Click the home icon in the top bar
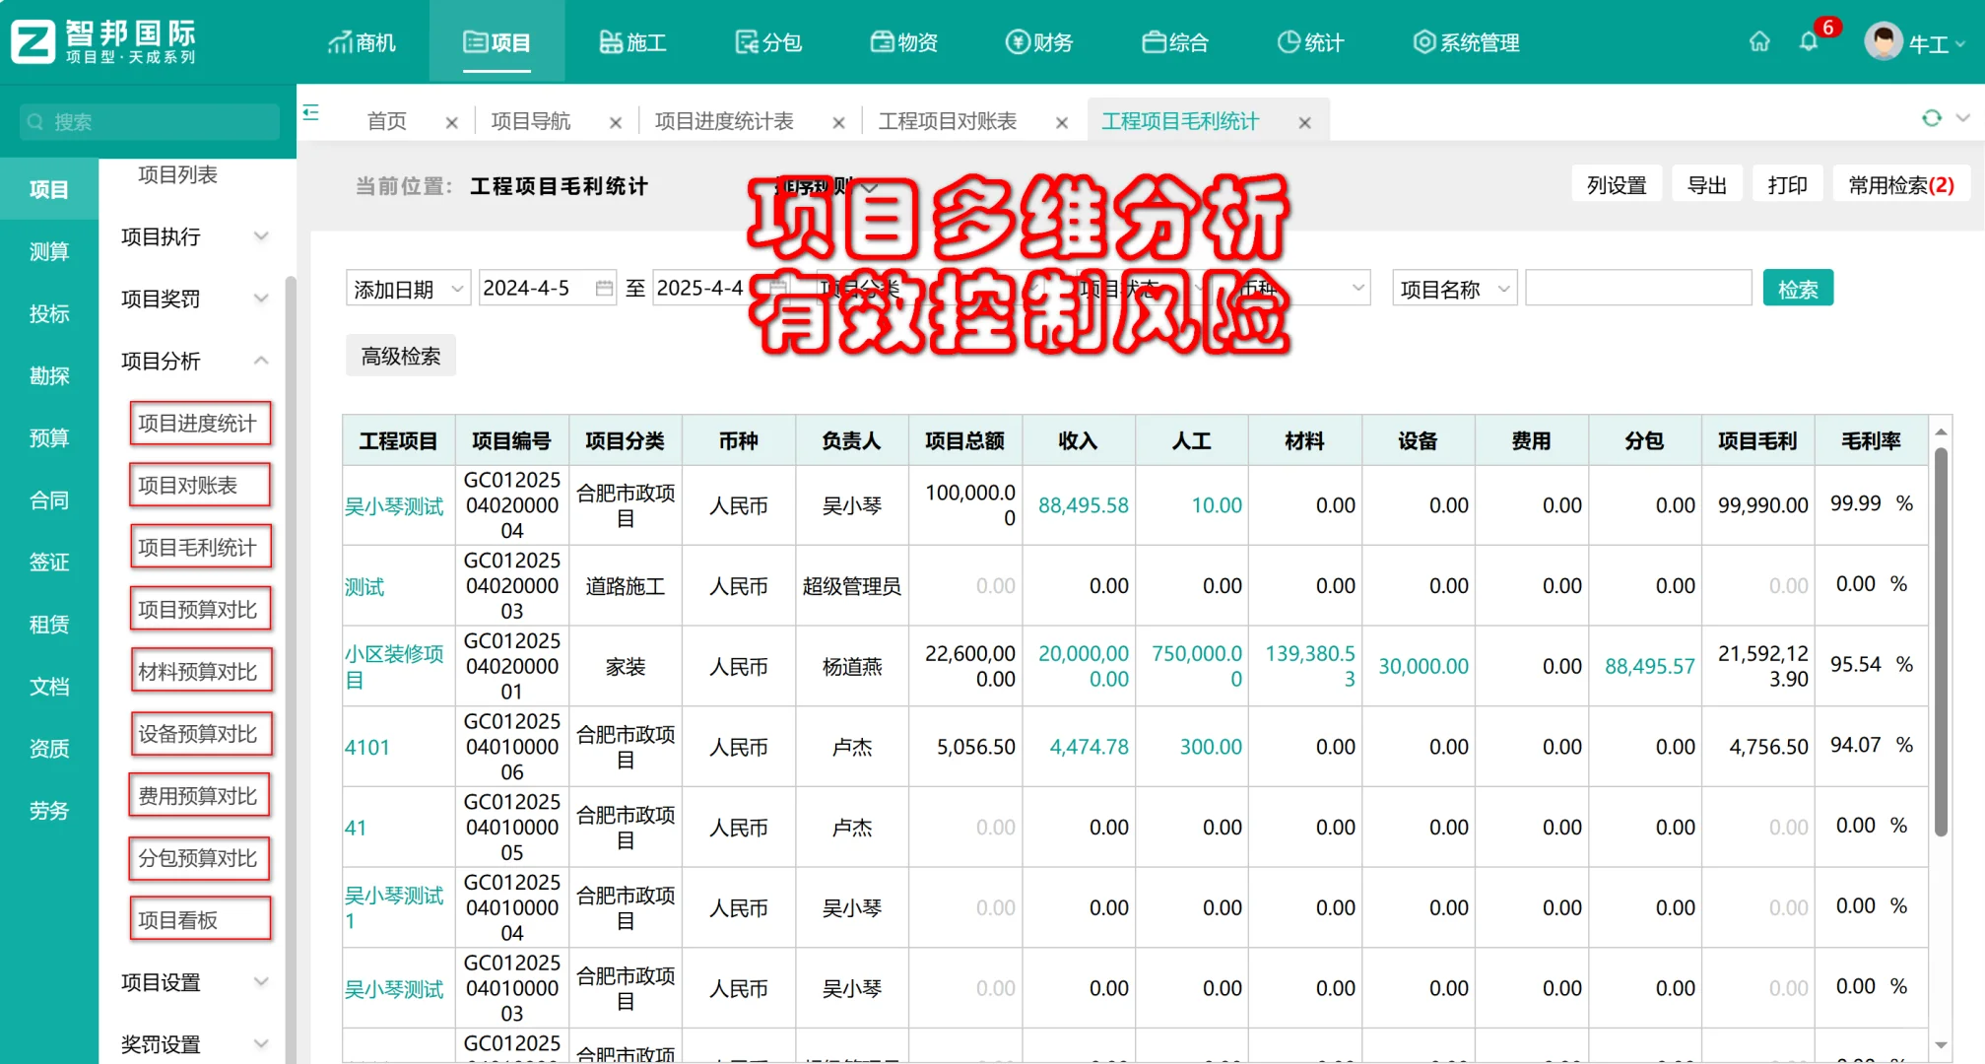This screenshot has width=1985, height=1064. click(x=1759, y=41)
